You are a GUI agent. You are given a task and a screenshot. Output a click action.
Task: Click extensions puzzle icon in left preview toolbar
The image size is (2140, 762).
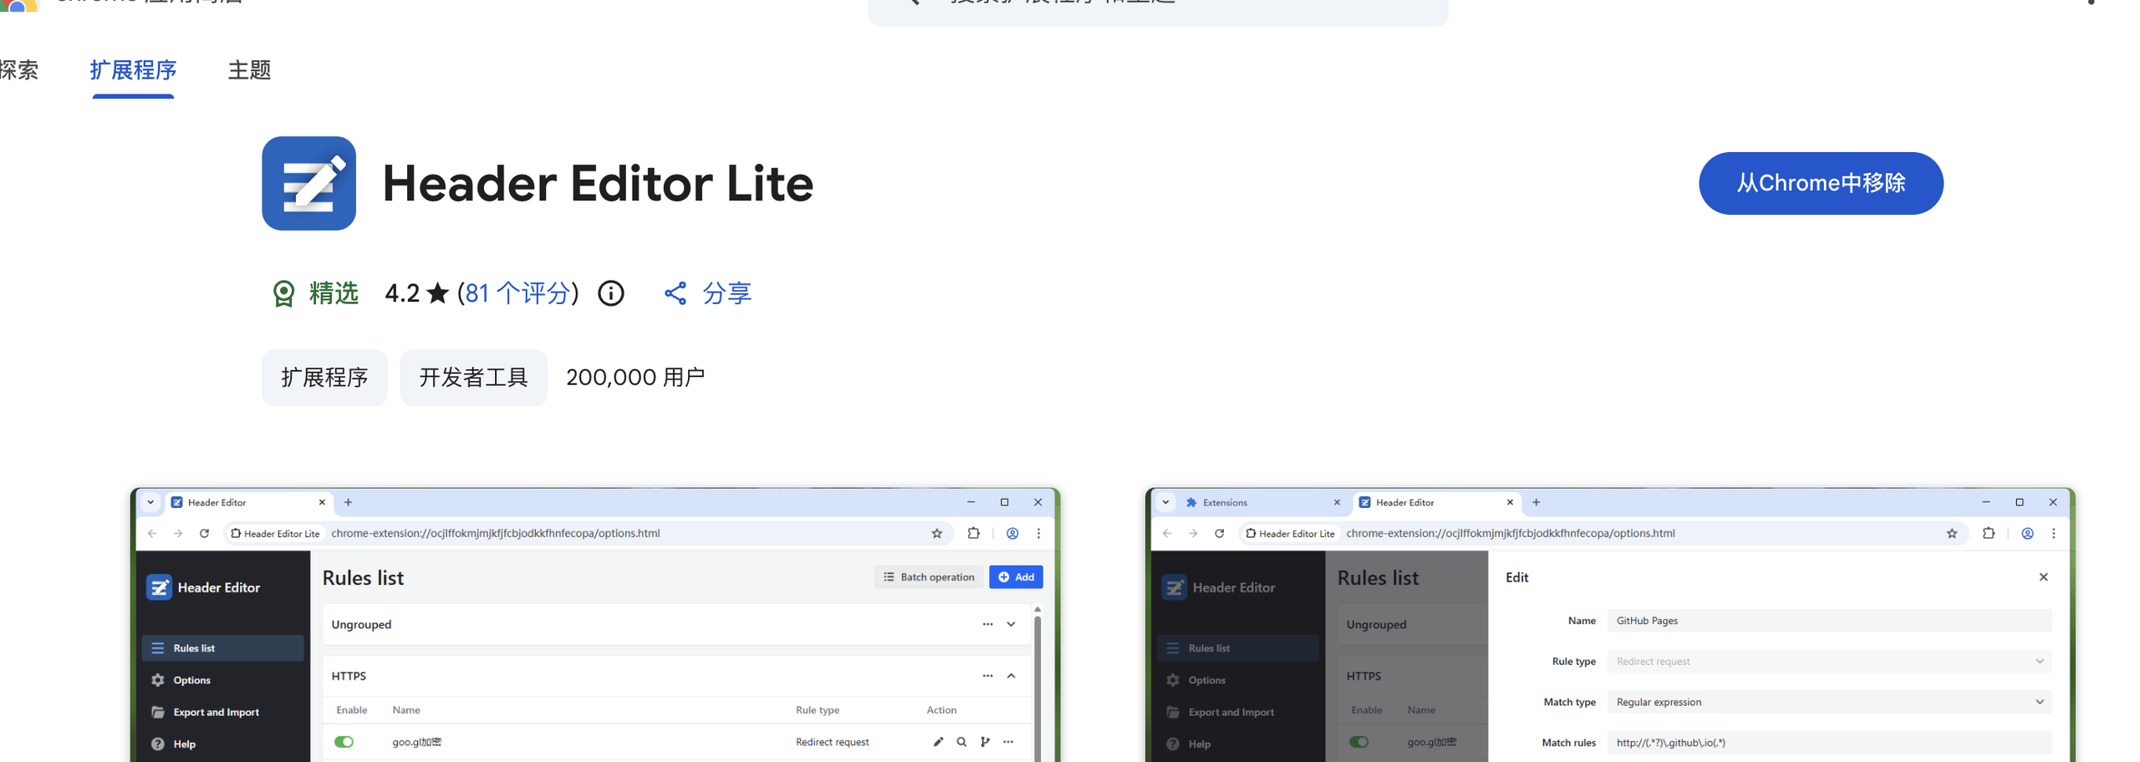click(973, 533)
